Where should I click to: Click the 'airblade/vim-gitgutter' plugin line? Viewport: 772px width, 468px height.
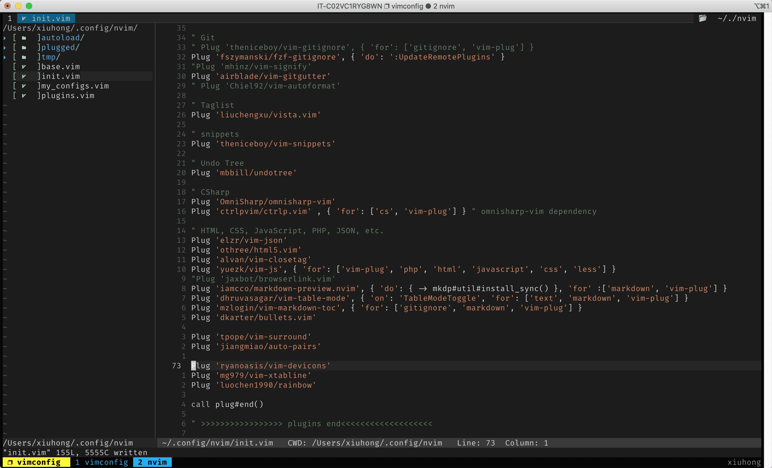click(x=261, y=76)
